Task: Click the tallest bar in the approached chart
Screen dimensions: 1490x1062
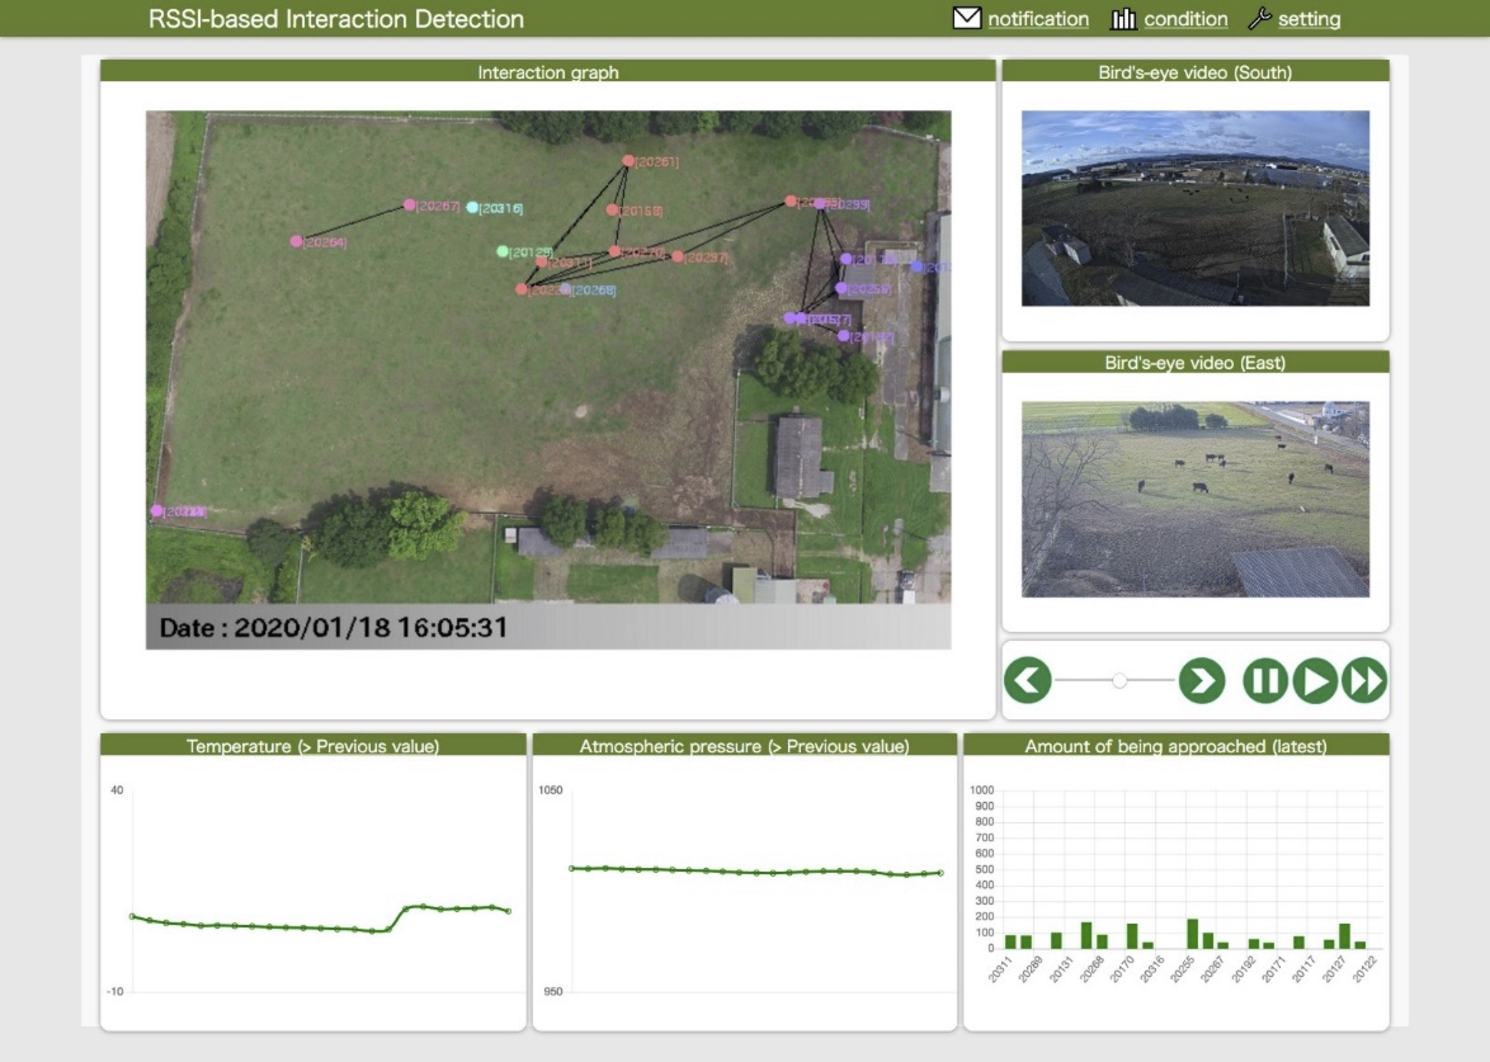Action: point(1193,934)
